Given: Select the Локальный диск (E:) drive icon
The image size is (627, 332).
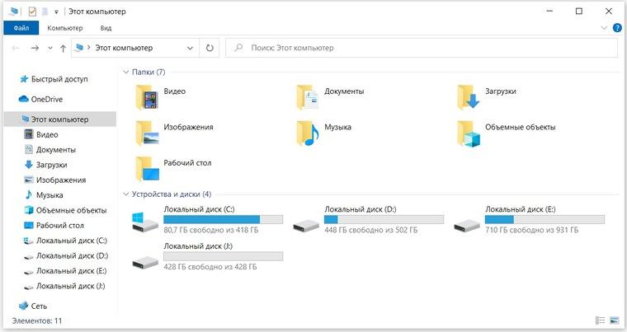Looking at the screenshot, I should (x=467, y=226).
